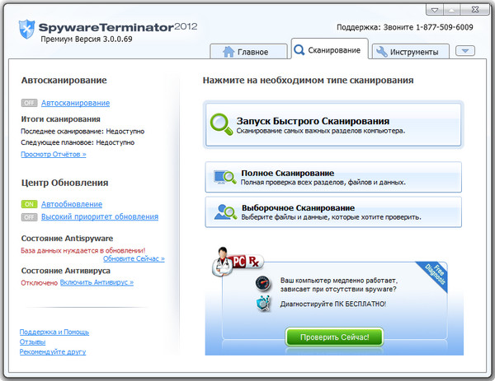Image resolution: width=495 pixels, height=381 pixels.
Task: Switch to the Сканирование tab
Action: tap(328, 51)
